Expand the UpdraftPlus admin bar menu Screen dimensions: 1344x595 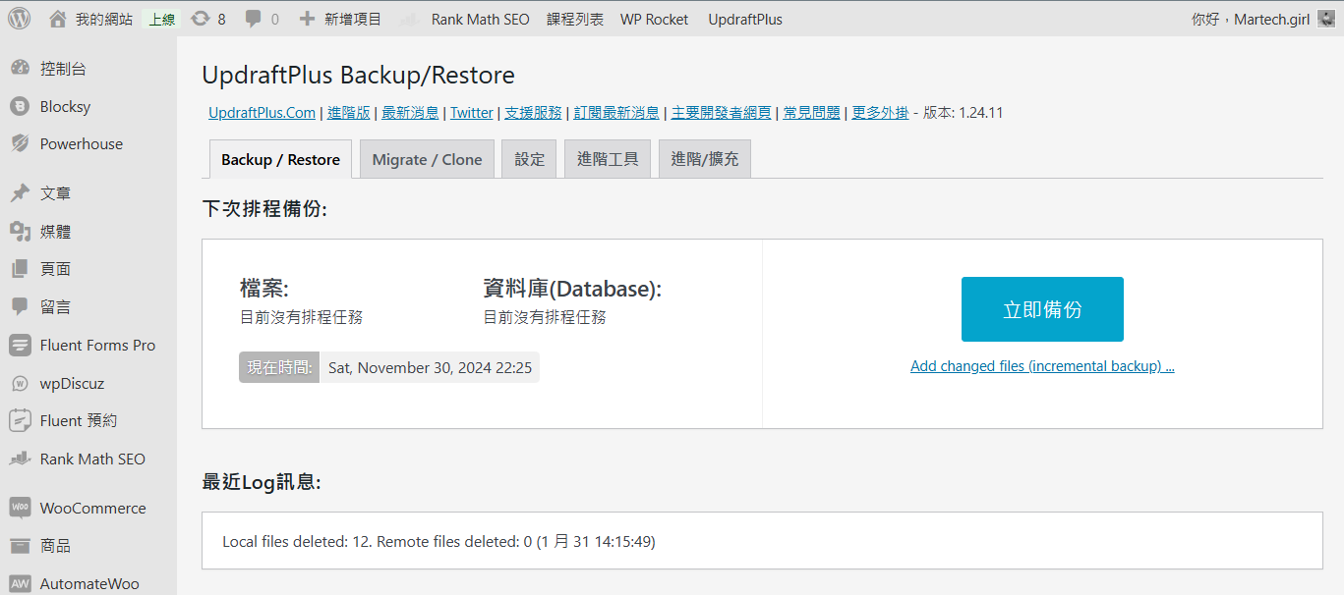tap(744, 19)
